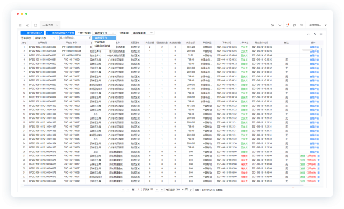Viewport: 344px width, 209px height.
Task: Open the 下游渠道 channel dropdown
Action: (x=142, y=33)
